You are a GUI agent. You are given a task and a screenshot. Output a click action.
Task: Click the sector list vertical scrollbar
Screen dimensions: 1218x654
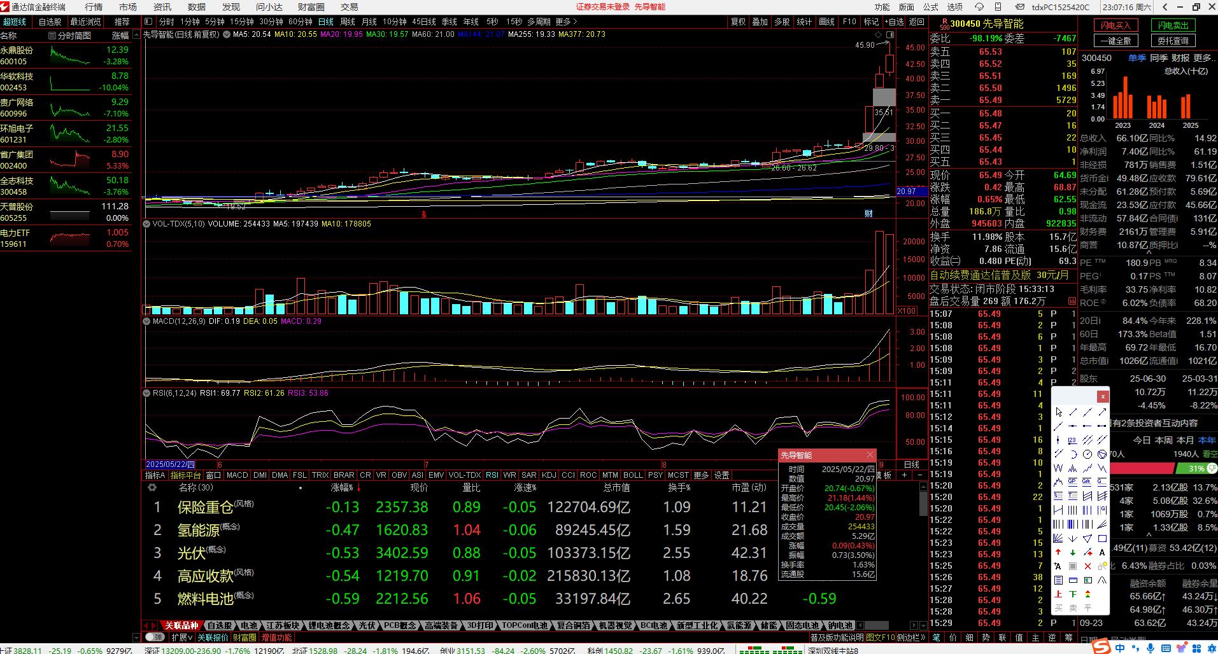pyautogui.click(x=923, y=503)
